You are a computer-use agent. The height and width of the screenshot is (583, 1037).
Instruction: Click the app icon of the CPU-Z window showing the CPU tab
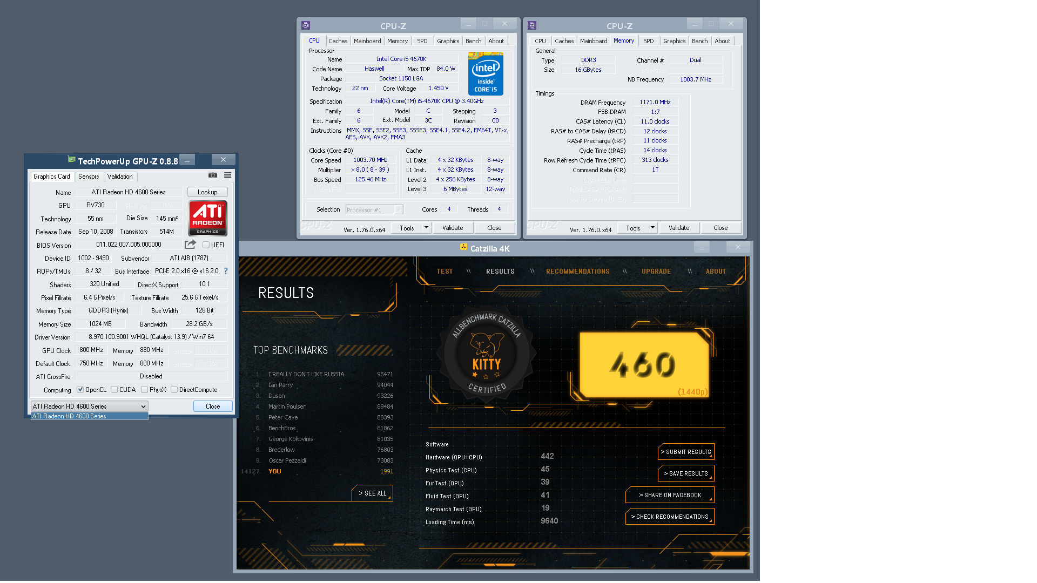(x=306, y=25)
